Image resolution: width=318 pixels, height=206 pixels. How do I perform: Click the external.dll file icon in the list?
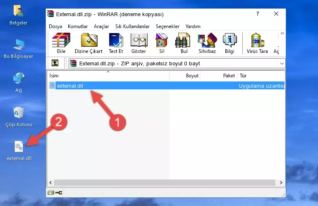pos(52,86)
